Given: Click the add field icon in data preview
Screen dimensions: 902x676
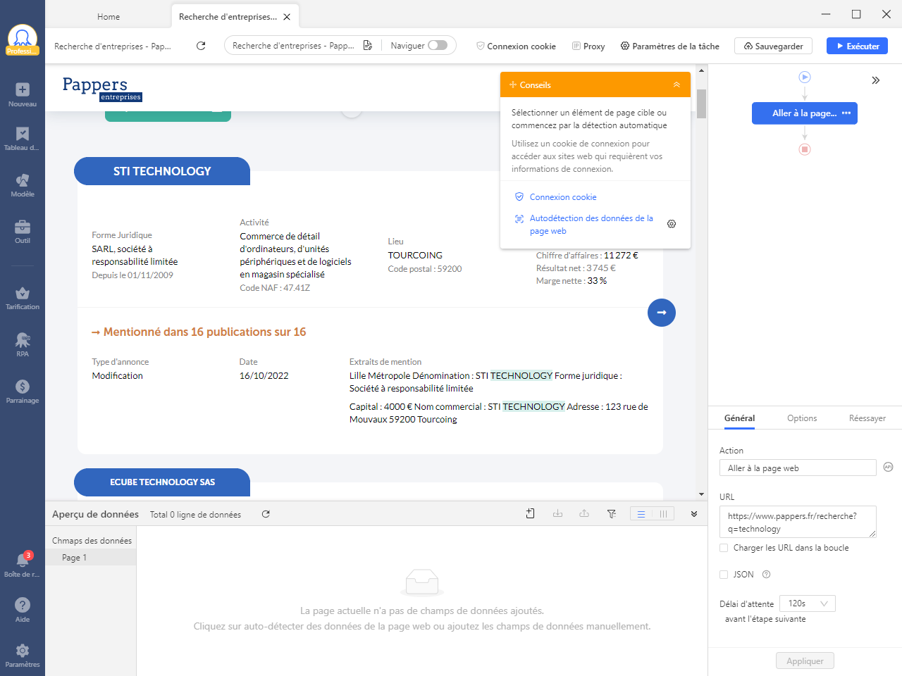Looking at the screenshot, I should [x=531, y=514].
